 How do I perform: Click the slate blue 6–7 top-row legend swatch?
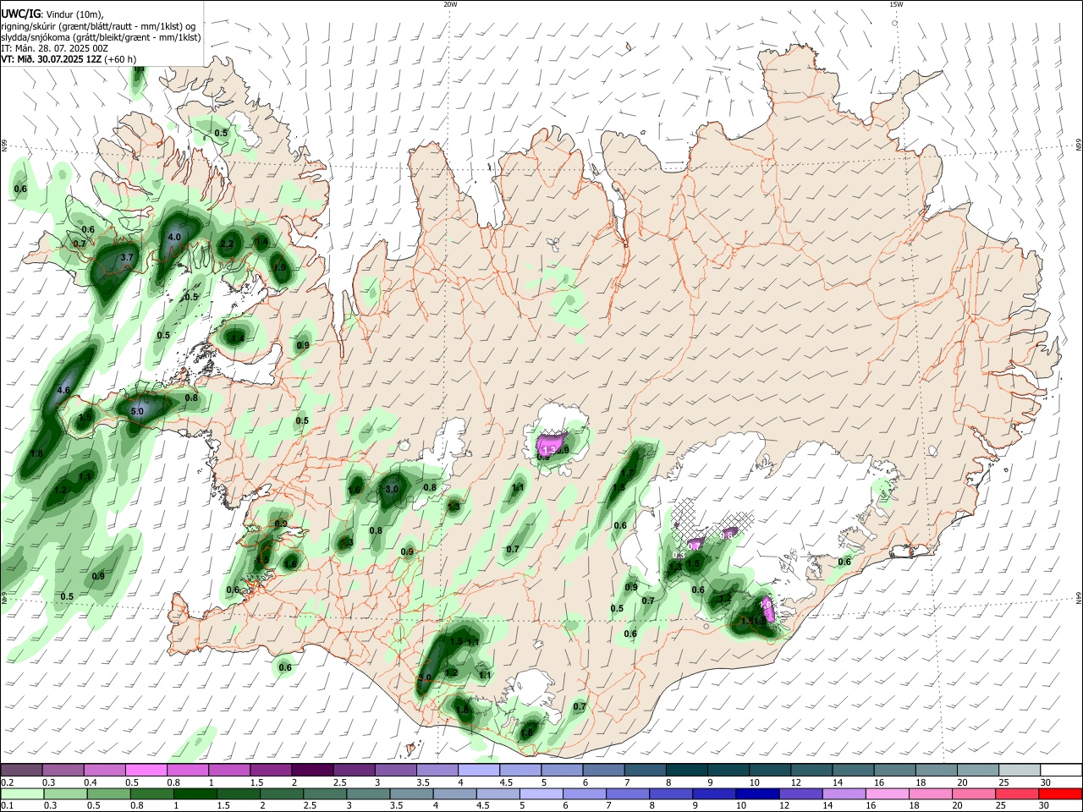click(605, 770)
